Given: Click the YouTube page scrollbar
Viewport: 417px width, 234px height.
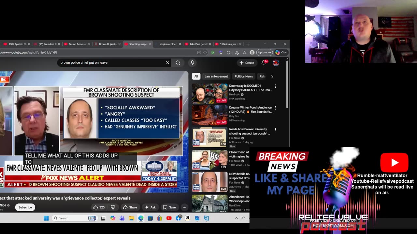Looking at the screenshot, I should [x=287, y=84].
